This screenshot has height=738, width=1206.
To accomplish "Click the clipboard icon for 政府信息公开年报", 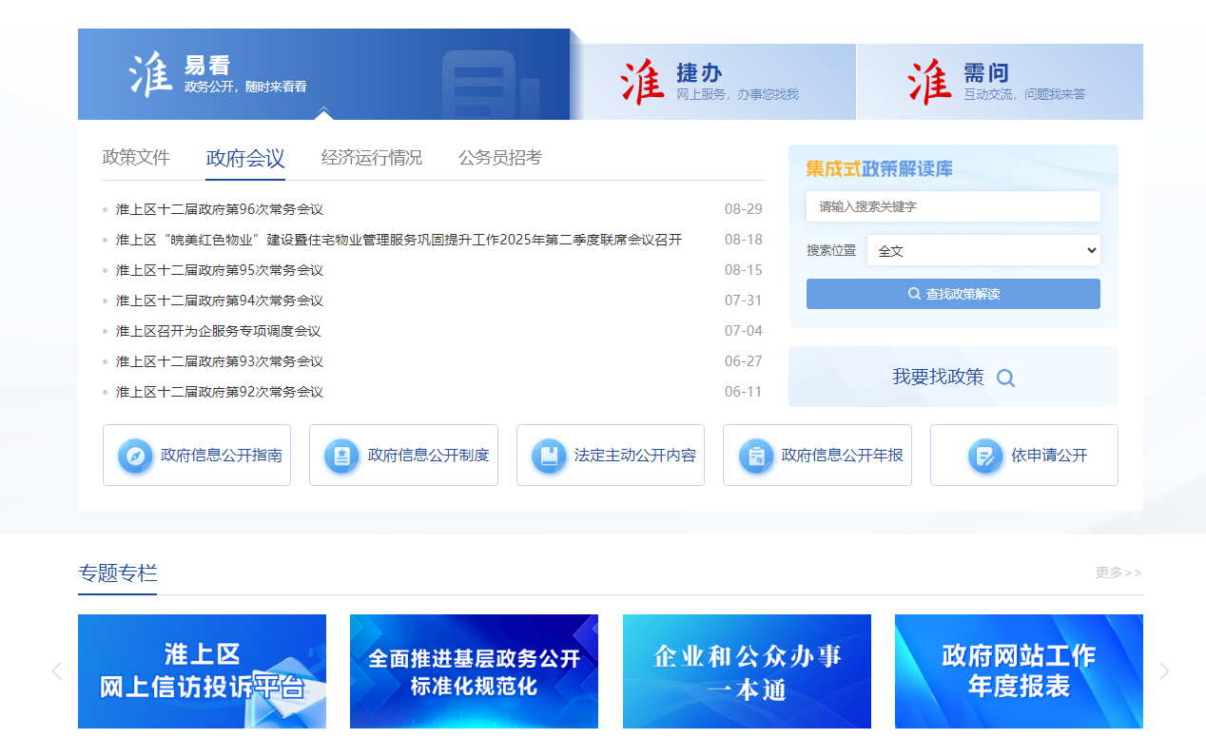I will pyautogui.click(x=756, y=456).
